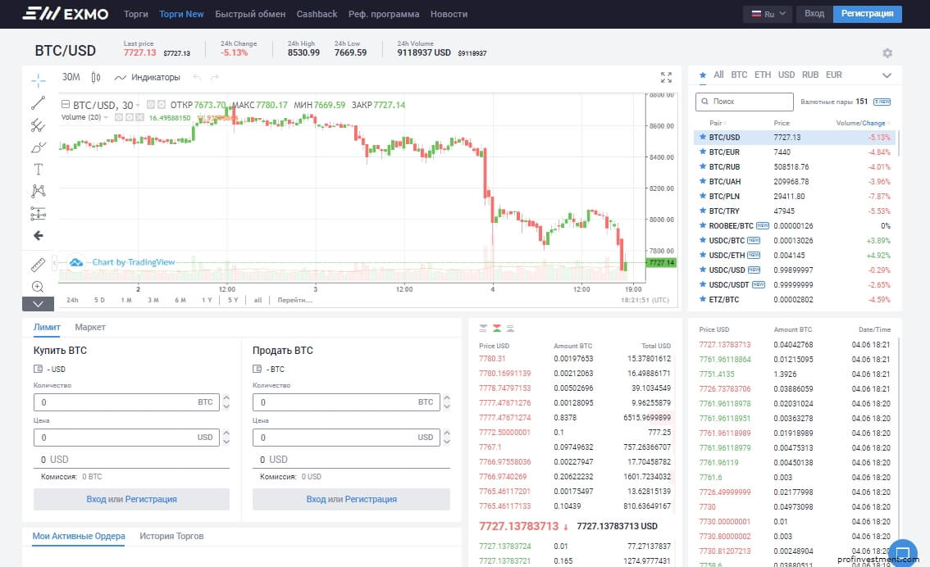This screenshot has height=567, width=930.
Task: Open the 30M timeframe selector
Action: tap(71, 78)
